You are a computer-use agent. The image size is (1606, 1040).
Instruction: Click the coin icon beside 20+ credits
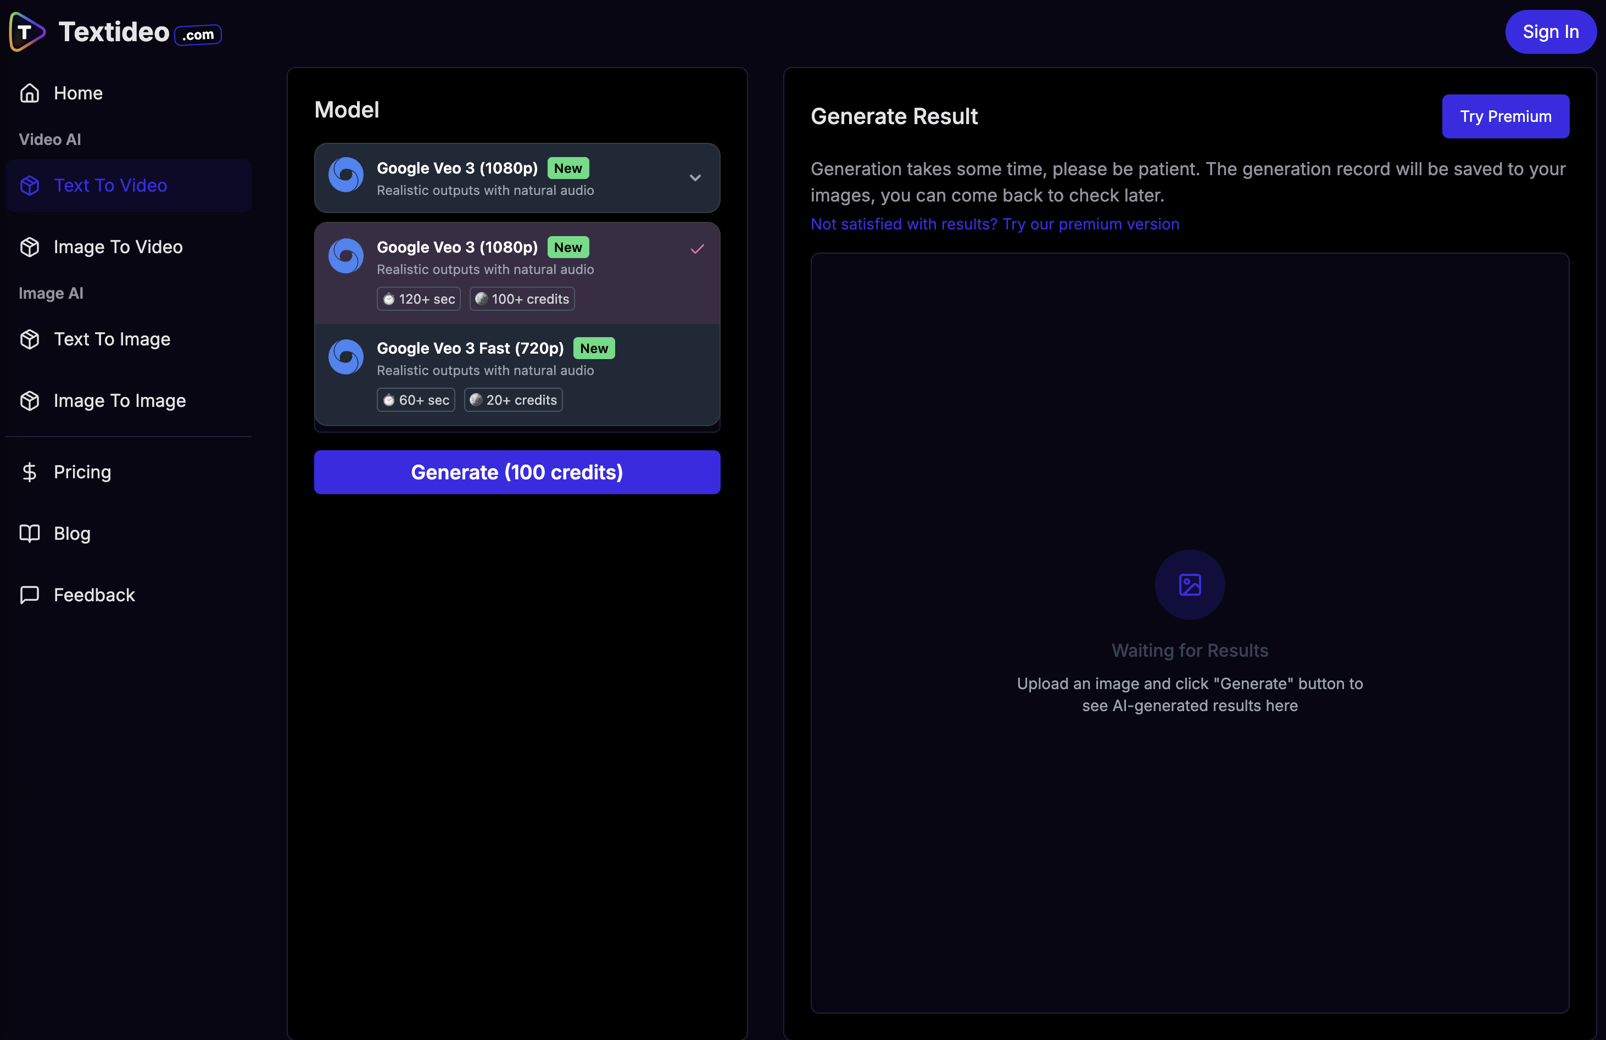point(476,400)
